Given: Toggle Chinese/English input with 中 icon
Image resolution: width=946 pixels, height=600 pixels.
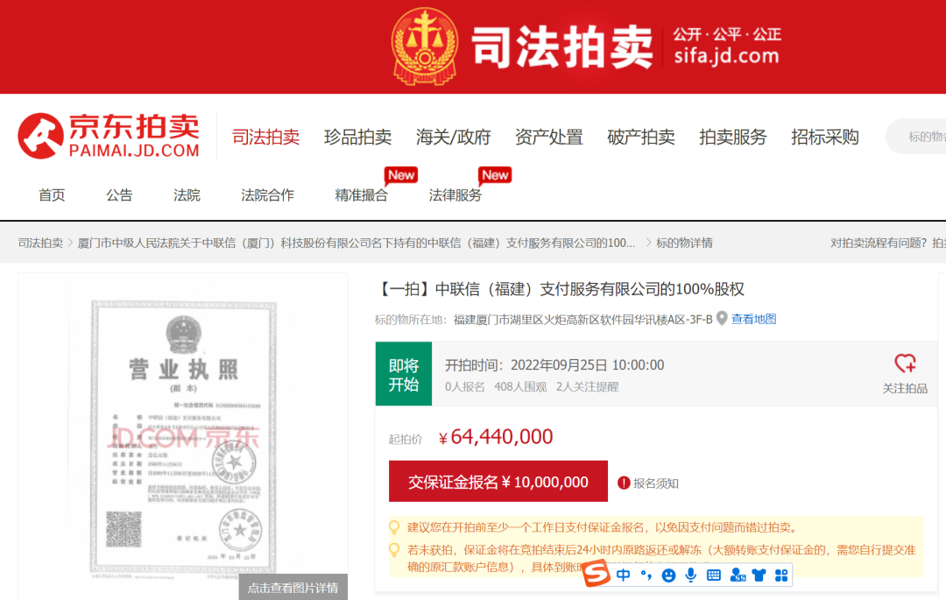Looking at the screenshot, I should coord(624,575).
